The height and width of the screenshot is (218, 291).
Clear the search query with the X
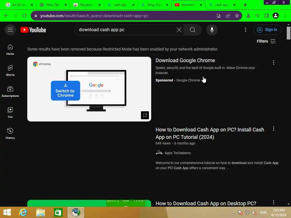click(x=179, y=30)
